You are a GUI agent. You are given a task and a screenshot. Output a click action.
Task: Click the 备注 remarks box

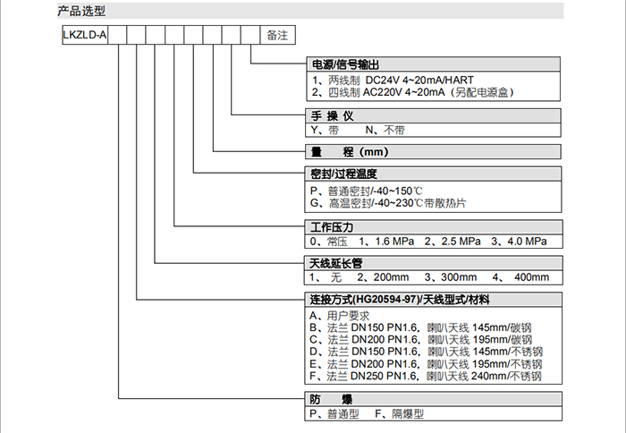[x=277, y=37]
